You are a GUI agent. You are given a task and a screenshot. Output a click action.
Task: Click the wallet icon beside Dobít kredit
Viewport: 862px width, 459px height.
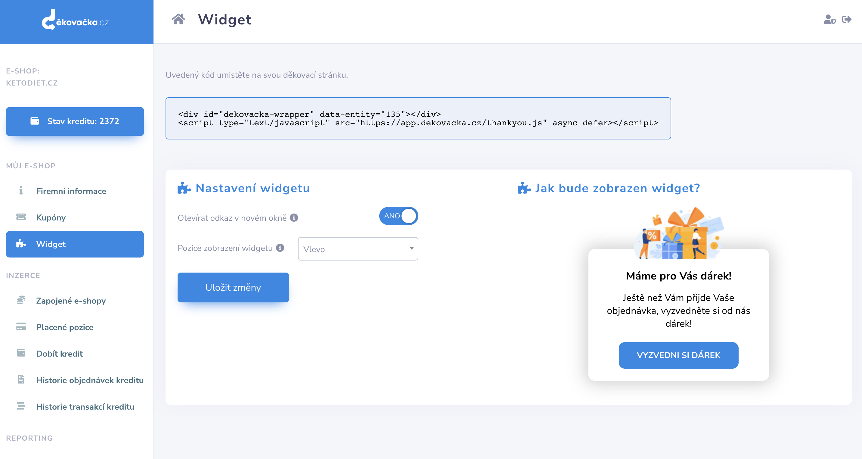(x=21, y=353)
